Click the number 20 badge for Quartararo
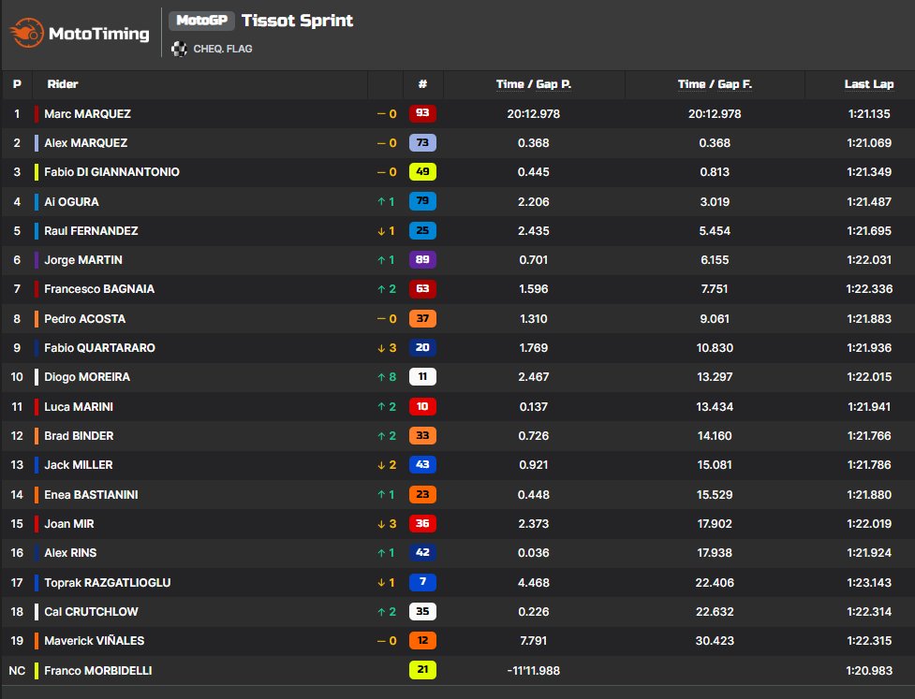Screen dimensions: 915x699 pyautogui.click(x=422, y=347)
